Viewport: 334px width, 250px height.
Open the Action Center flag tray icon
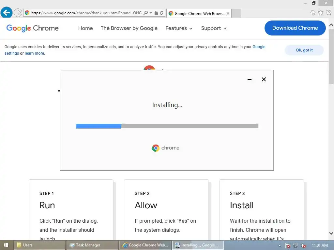coord(288,245)
